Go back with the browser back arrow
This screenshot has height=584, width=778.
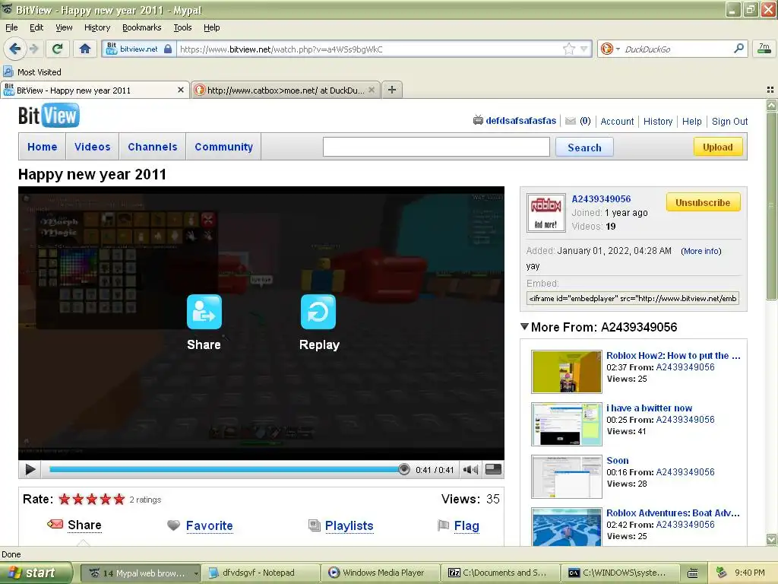[x=14, y=49]
